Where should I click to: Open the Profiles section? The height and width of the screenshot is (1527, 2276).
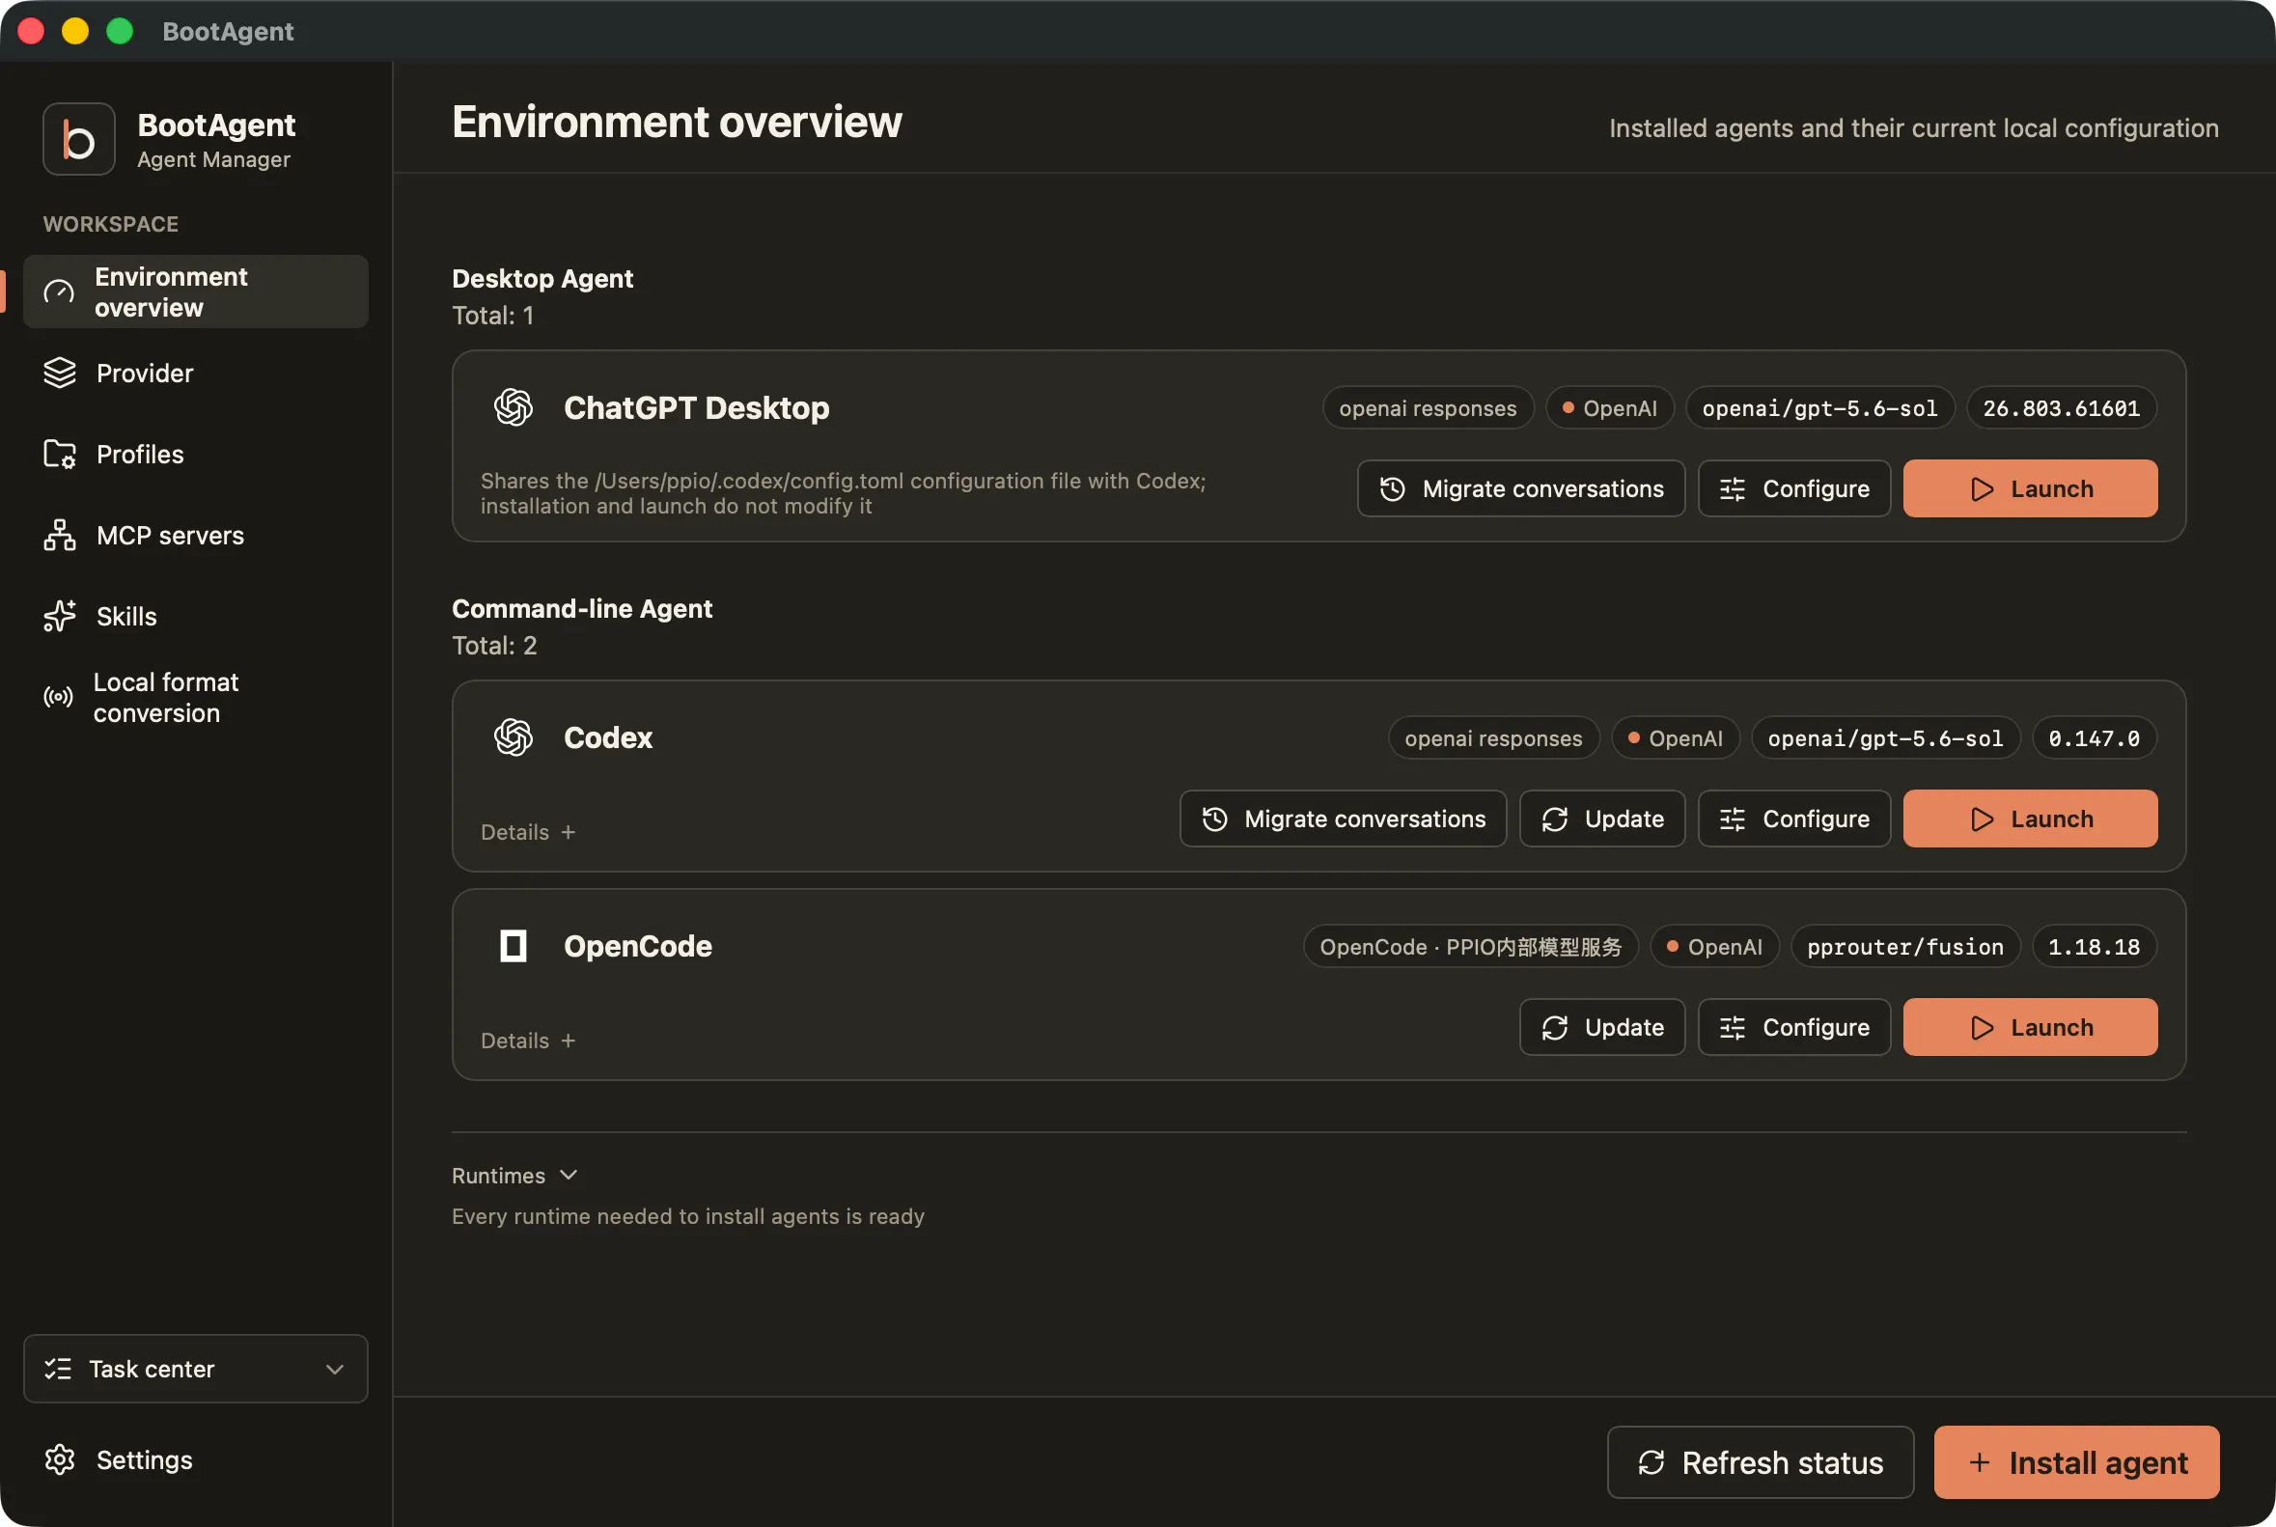tap(196, 454)
